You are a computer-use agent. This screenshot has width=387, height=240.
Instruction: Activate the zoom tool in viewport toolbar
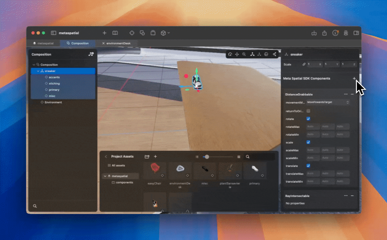pyautogui.click(x=244, y=54)
